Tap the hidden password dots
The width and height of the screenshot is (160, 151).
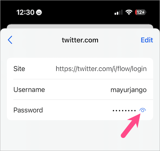(x=124, y=111)
